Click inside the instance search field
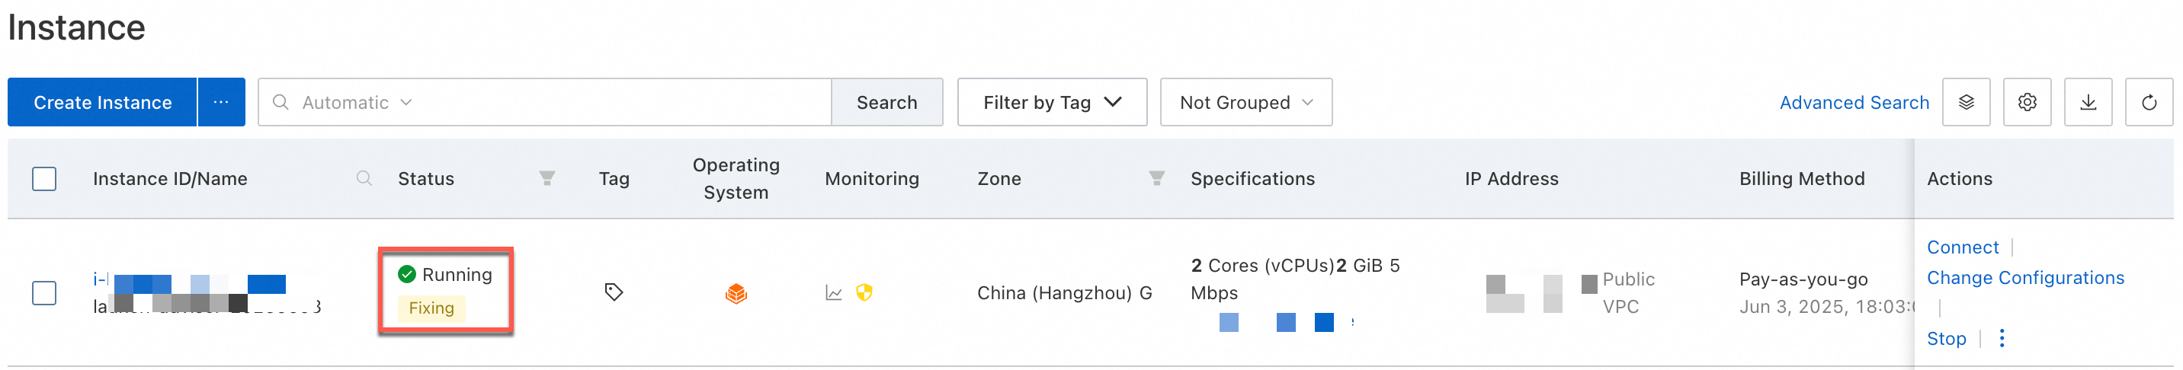This screenshot has width=2183, height=370. (x=619, y=103)
